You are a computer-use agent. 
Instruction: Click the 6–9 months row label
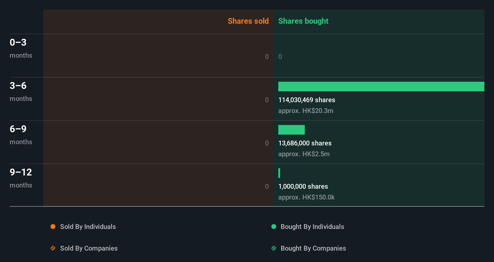click(21, 135)
